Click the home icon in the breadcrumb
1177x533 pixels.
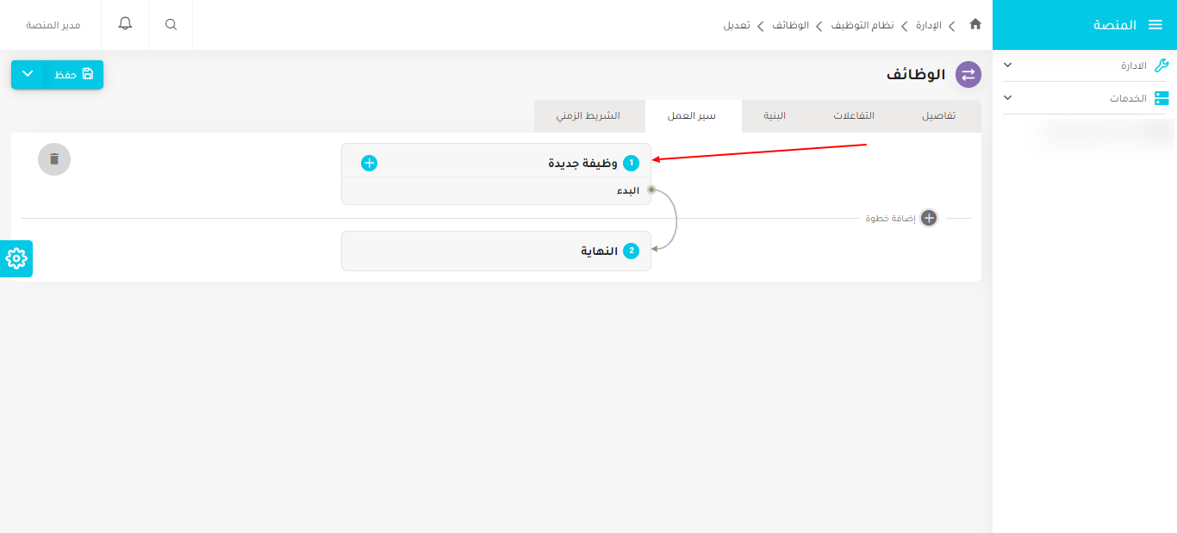(975, 25)
